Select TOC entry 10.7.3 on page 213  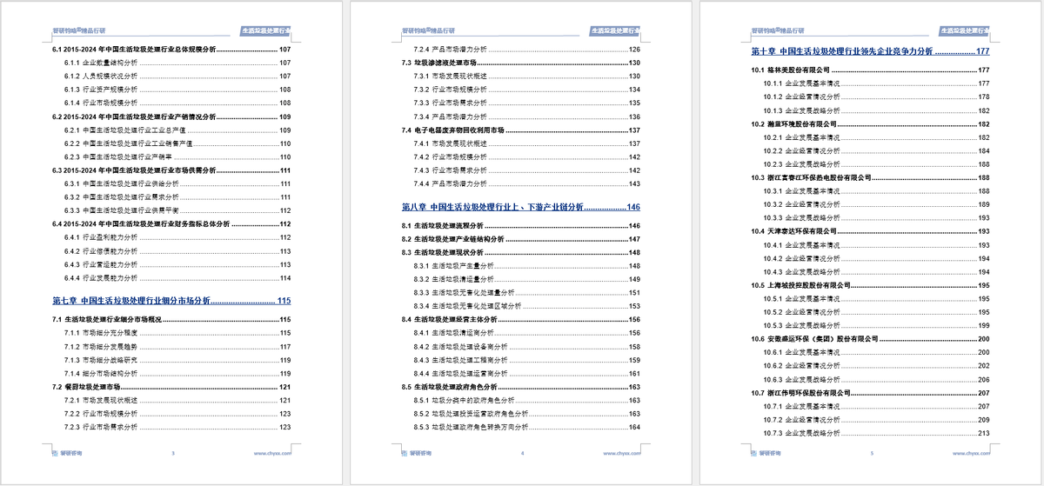[x=877, y=433]
